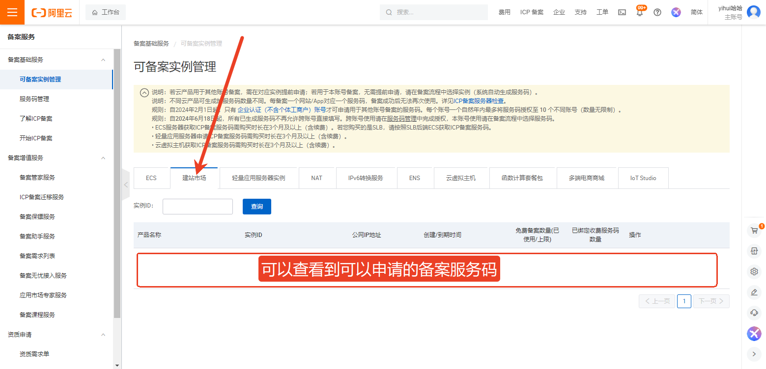Switch to the IPv6转换服务 tab
Image resolution: width=766 pixels, height=369 pixels.
pos(366,178)
